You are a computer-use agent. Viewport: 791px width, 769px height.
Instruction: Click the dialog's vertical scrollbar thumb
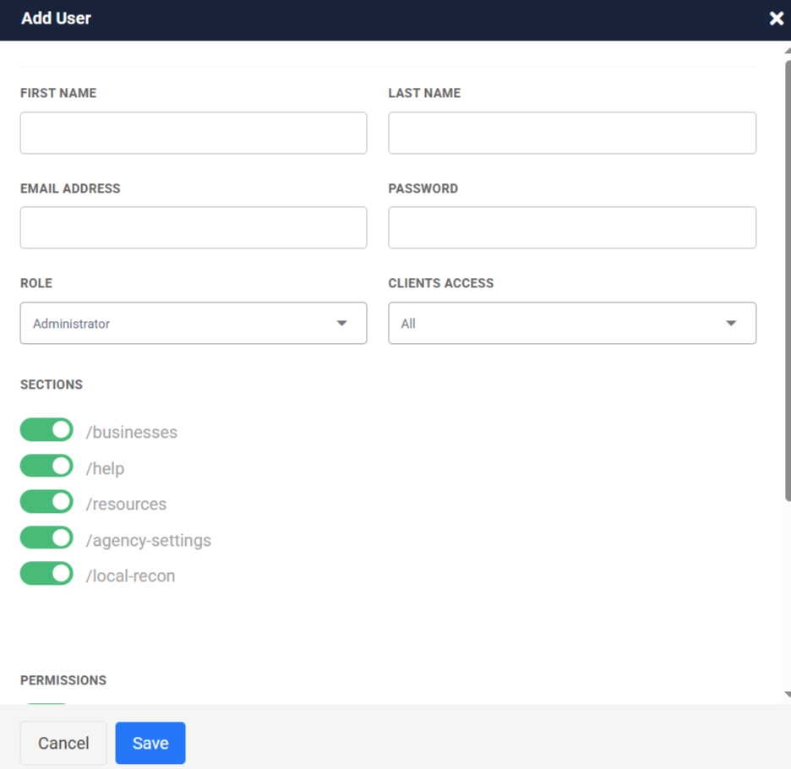point(787,279)
